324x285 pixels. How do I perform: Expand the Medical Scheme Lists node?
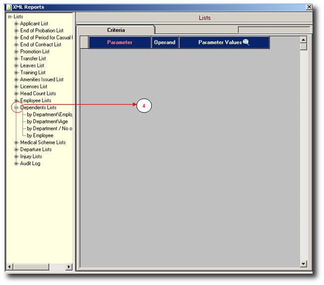16,143
